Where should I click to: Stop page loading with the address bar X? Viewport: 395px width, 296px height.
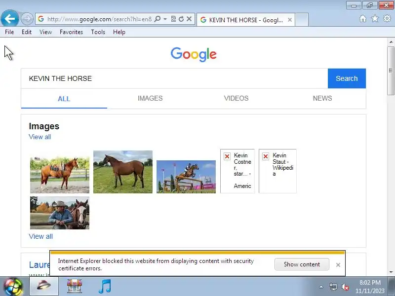tap(189, 19)
